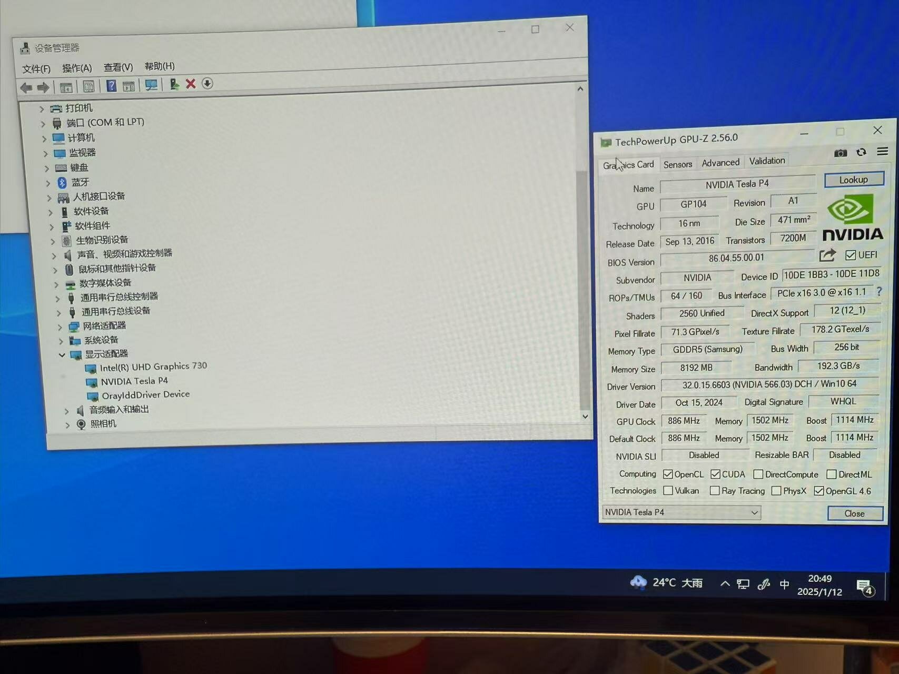Viewport: 899px width, 674px height.
Task: Click the Bluetooth icon in device tree
Action: click(x=62, y=183)
